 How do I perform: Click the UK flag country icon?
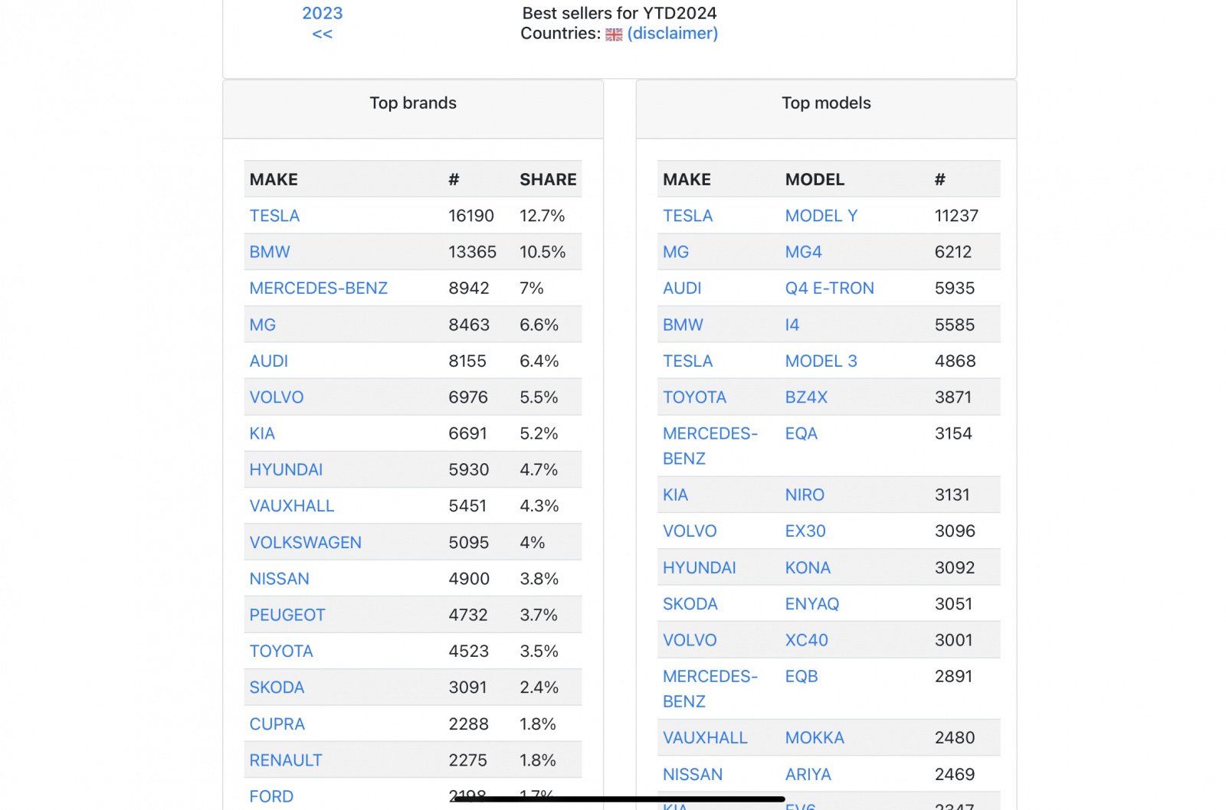click(614, 34)
